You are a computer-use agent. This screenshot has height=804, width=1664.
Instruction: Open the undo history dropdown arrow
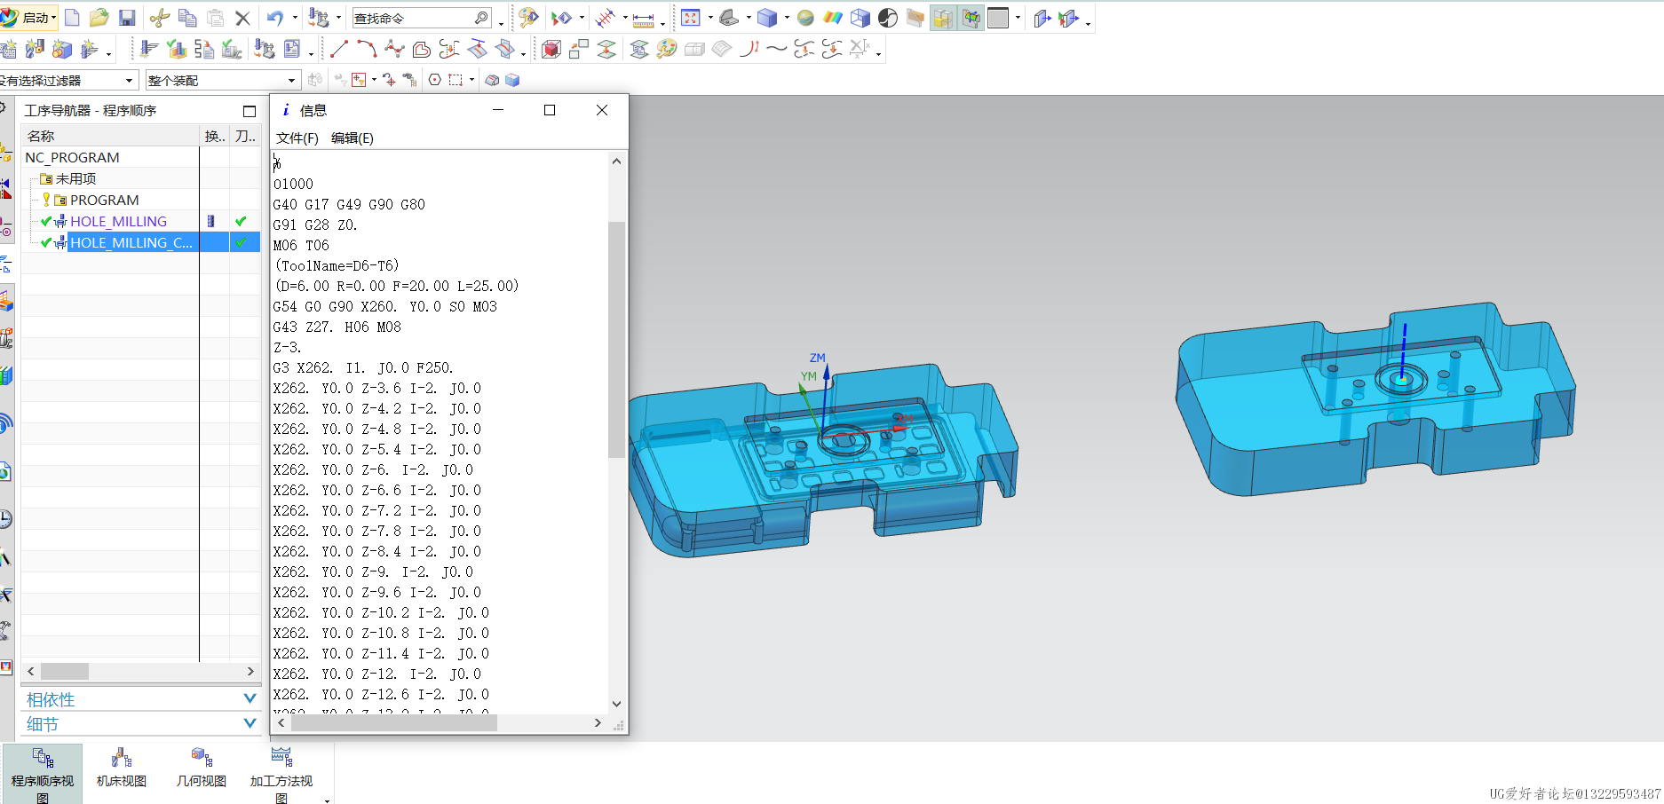tap(295, 18)
